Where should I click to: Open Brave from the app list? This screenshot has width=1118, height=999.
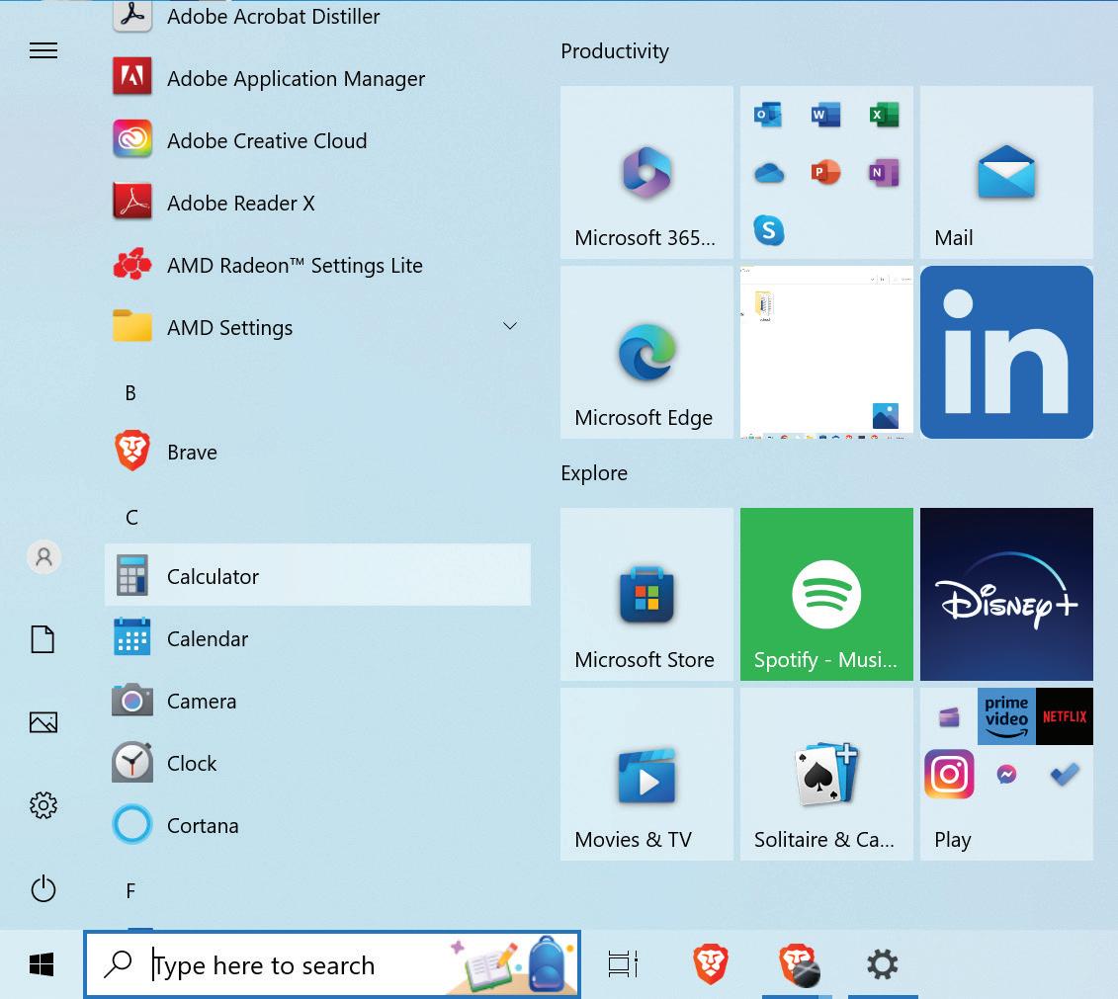(317, 452)
